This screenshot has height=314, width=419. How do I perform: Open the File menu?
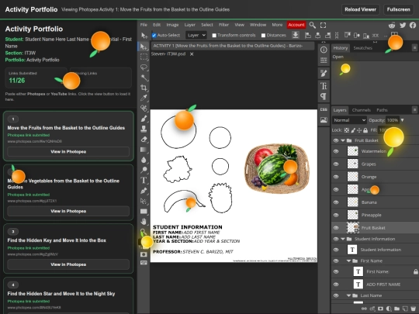(144, 25)
